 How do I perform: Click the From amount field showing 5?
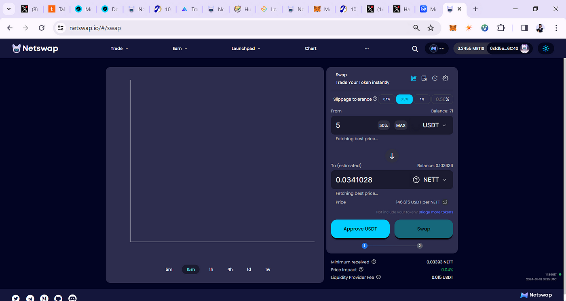[355, 125]
